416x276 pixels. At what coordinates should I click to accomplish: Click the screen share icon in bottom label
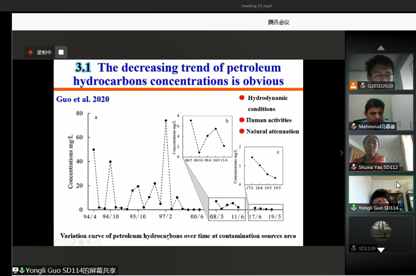point(15,270)
